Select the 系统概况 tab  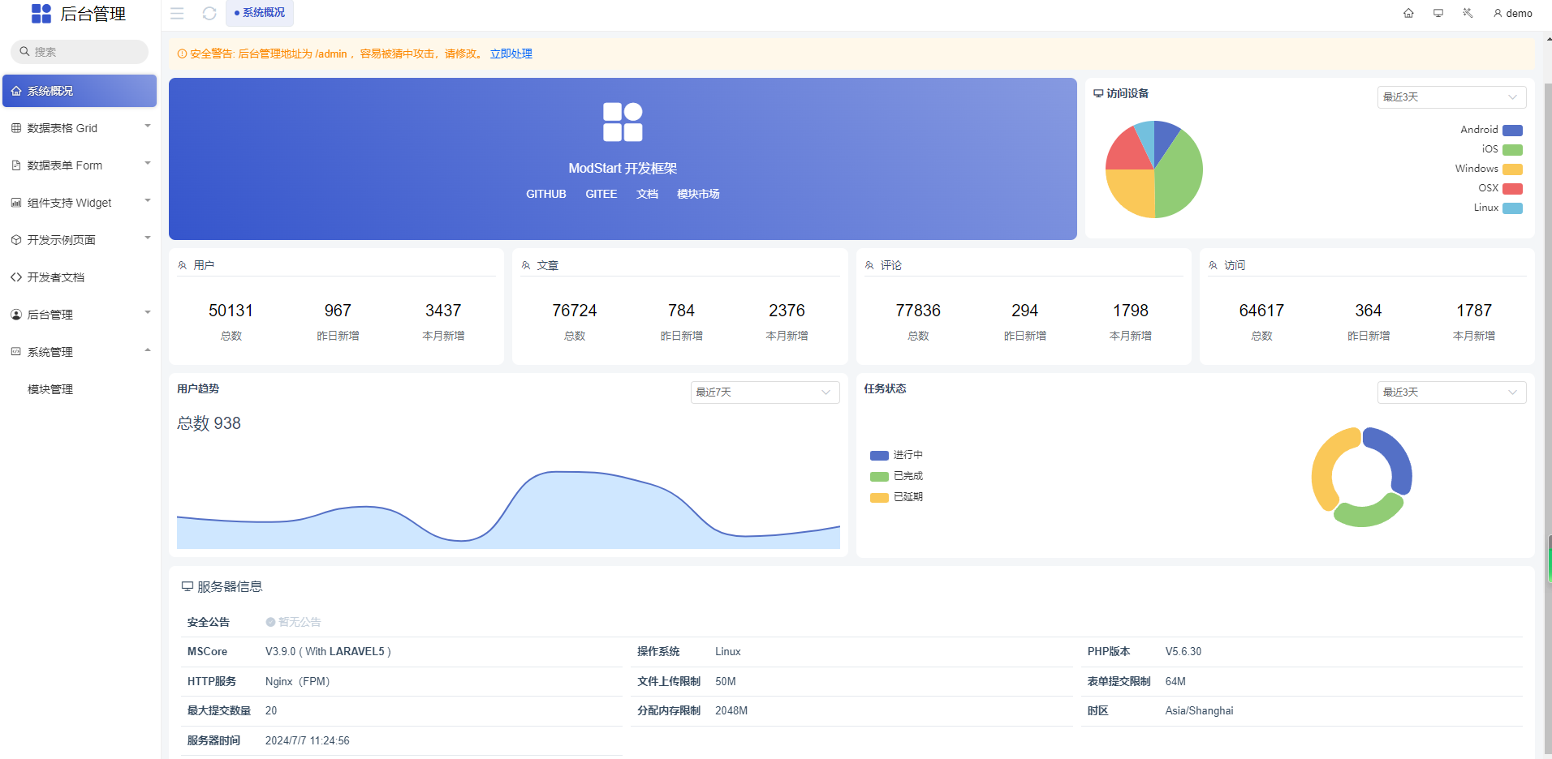260,13
